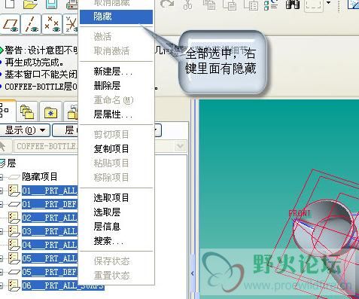Image resolution: width=359 pixels, height=299 pixels.
Task: Switch to the favorites tab with star folder
Action: 50,111
